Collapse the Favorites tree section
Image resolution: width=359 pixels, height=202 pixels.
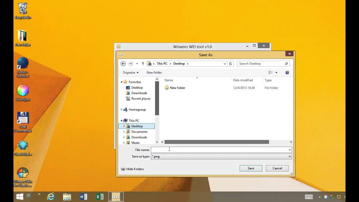coord(122,82)
